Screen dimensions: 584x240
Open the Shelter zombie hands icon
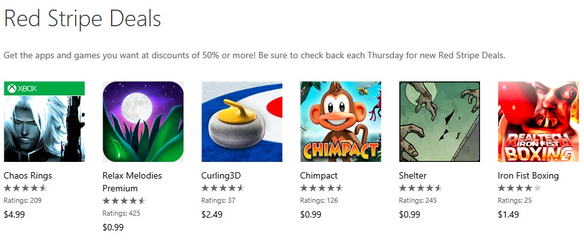440,122
